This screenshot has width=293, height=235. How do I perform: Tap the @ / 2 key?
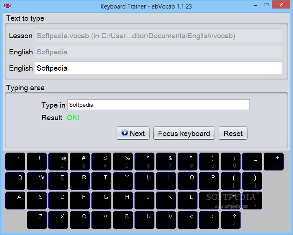click(58, 162)
